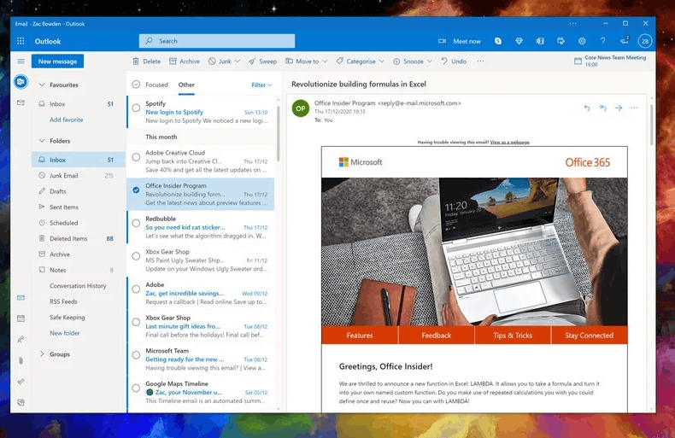The width and height of the screenshot is (675, 438).
Task: Forward the email with the forward arrow
Action: click(x=619, y=108)
